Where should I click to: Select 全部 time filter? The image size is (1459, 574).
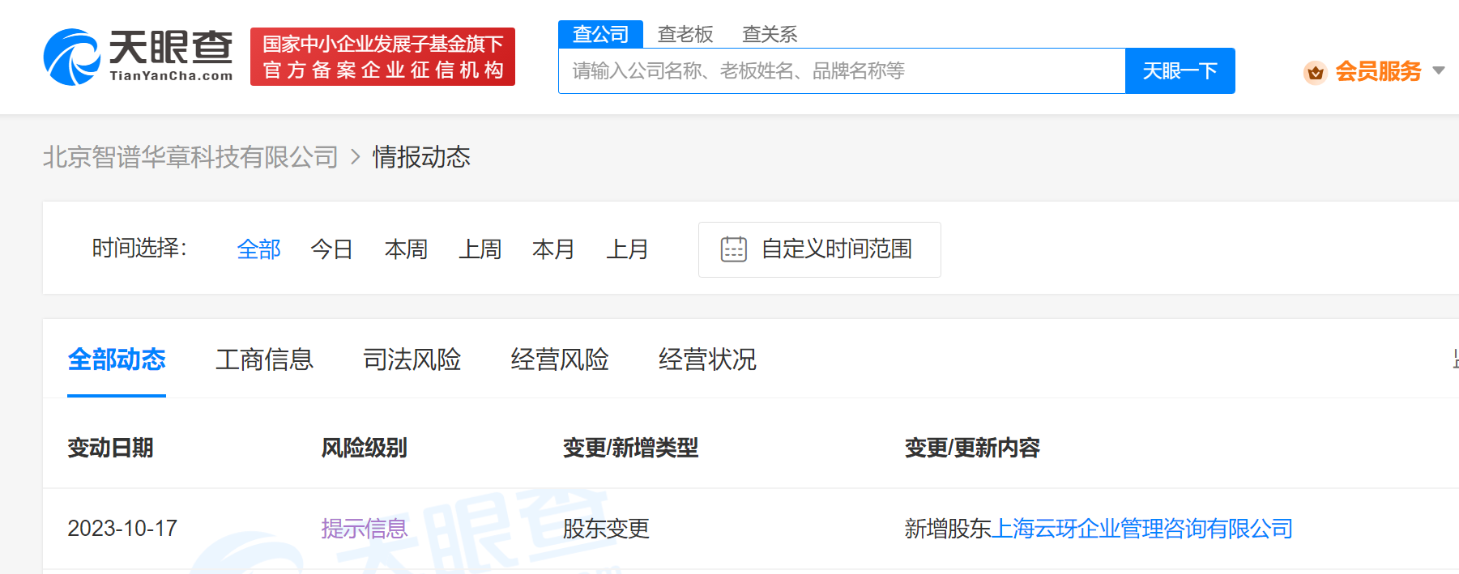click(258, 249)
